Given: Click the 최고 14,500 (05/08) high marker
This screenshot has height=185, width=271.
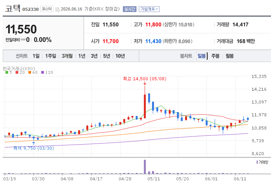Looking at the screenshot, I should click(145, 79).
